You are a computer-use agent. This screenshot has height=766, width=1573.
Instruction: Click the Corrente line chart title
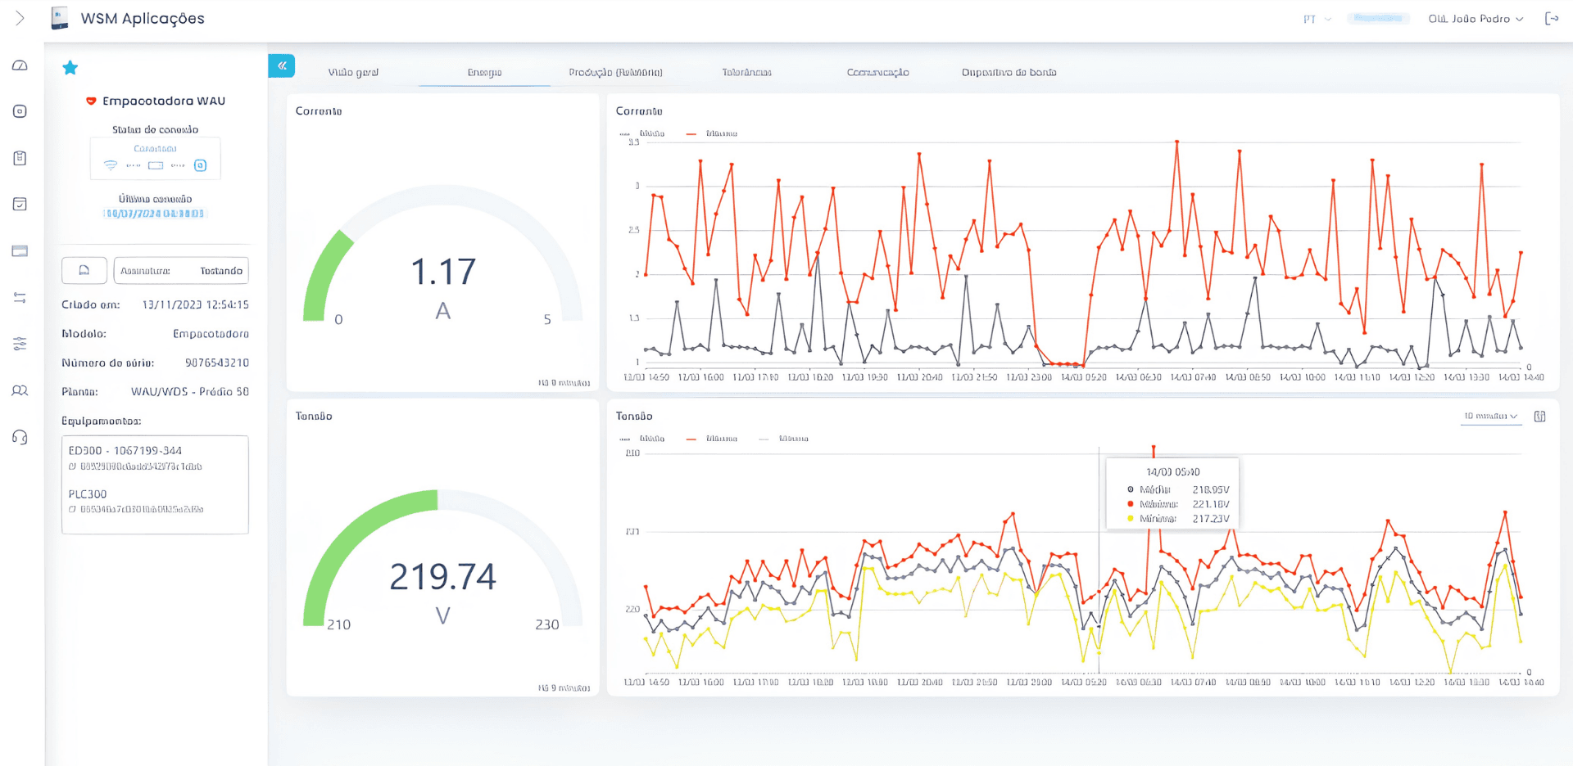(x=639, y=111)
